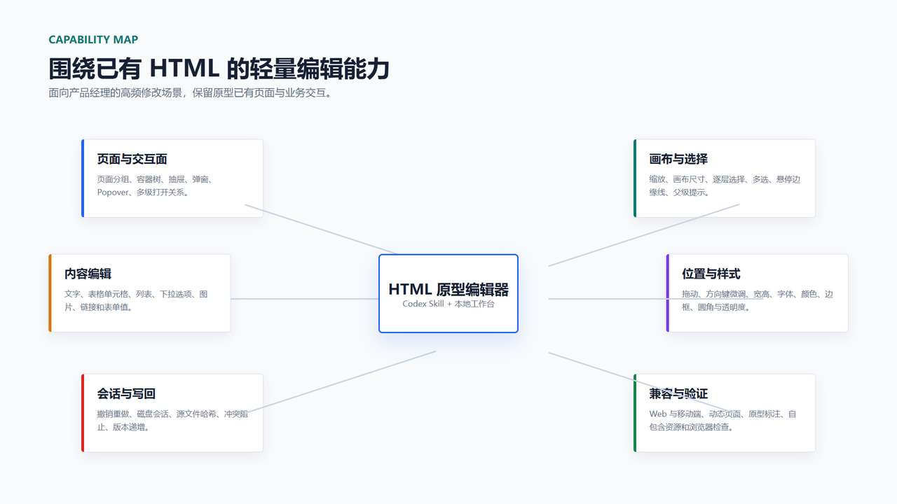Click the purple accent bar of 位置与样式

pos(668,293)
